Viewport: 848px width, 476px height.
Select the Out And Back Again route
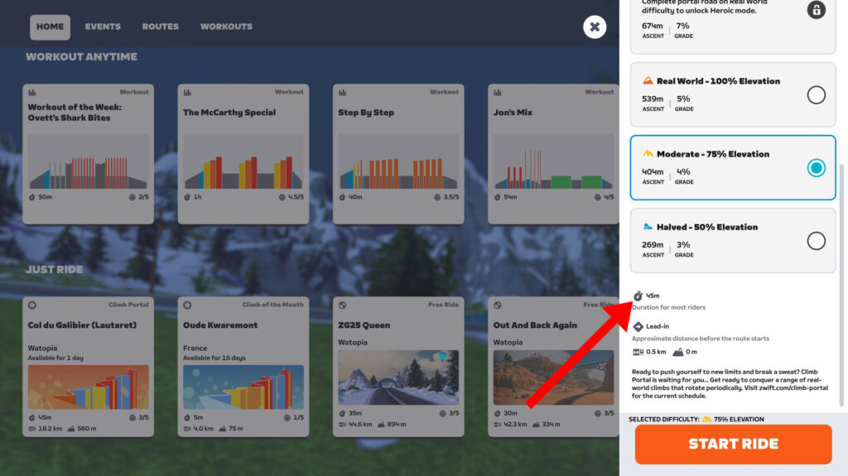coord(553,367)
